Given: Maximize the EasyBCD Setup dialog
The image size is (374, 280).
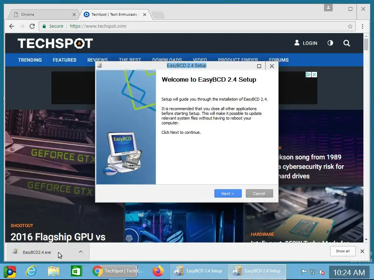Looking at the screenshot, I should tap(259, 66).
